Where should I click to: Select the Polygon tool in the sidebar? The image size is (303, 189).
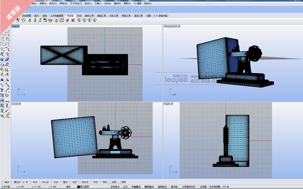pyautogui.click(x=2, y=49)
